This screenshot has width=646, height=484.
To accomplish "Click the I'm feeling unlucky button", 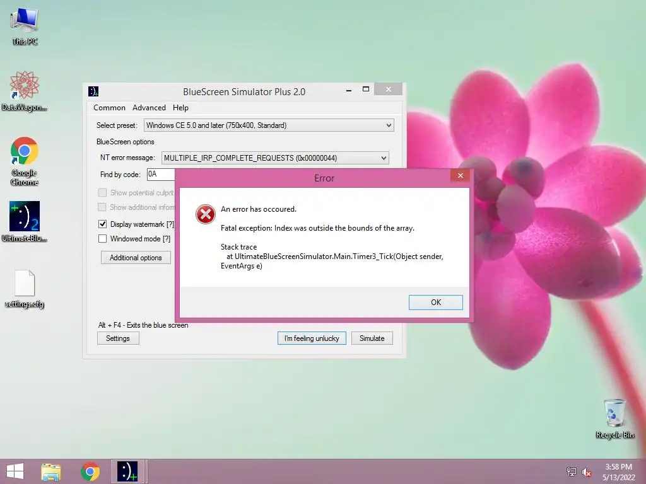I will 312,338.
